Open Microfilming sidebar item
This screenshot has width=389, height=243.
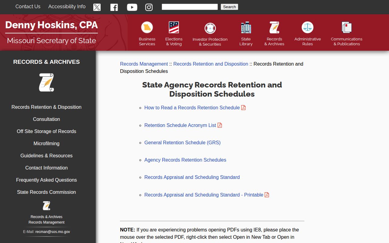click(x=46, y=143)
